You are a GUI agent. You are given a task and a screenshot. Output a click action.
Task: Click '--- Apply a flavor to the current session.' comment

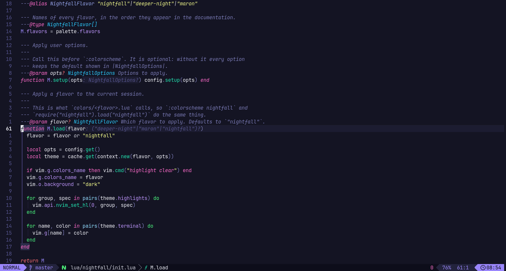pos(82,94)
